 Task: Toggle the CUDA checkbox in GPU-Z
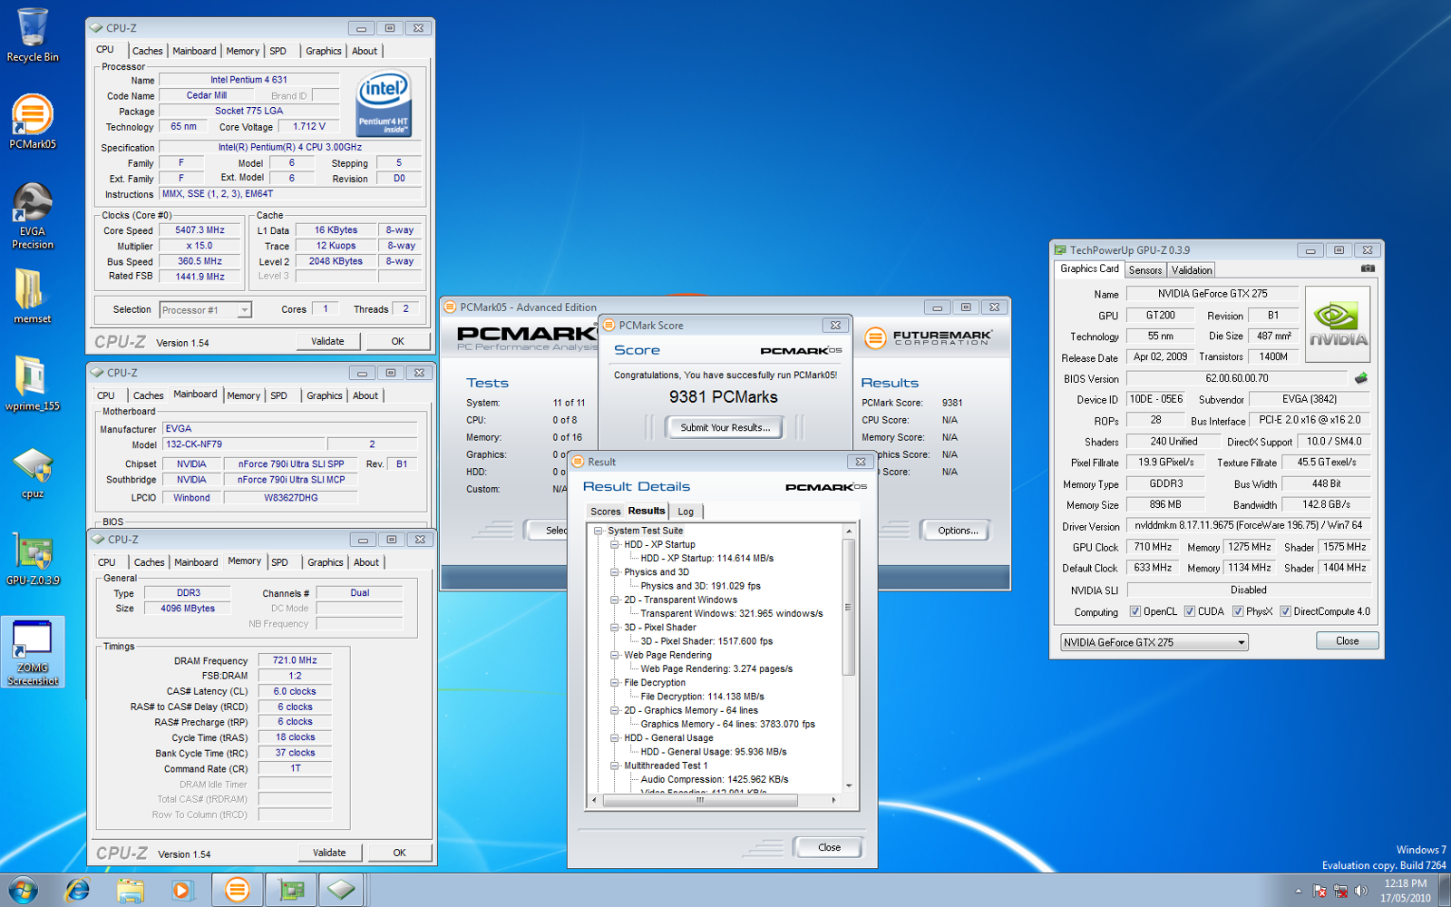pos(1189,611)
